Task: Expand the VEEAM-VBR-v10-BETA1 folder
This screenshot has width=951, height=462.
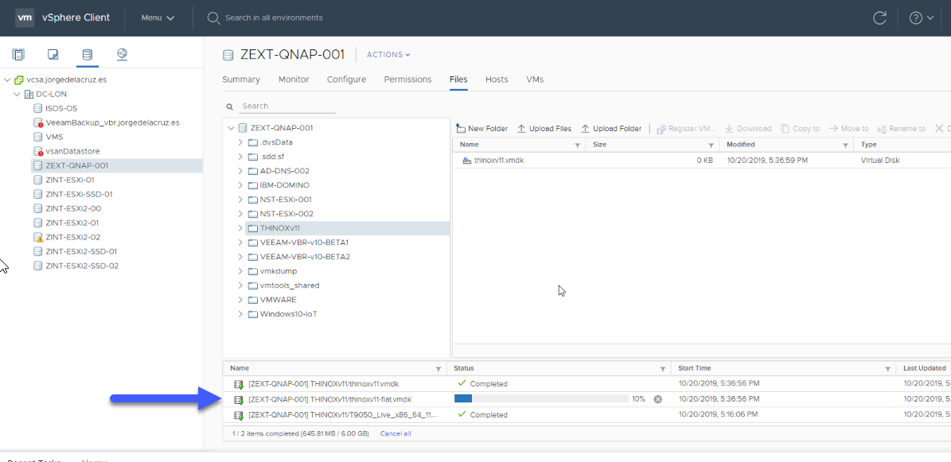Action: point(241,243)
